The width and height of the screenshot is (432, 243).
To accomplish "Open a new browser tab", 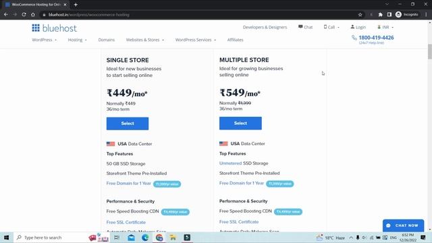I will coord(76,5).
